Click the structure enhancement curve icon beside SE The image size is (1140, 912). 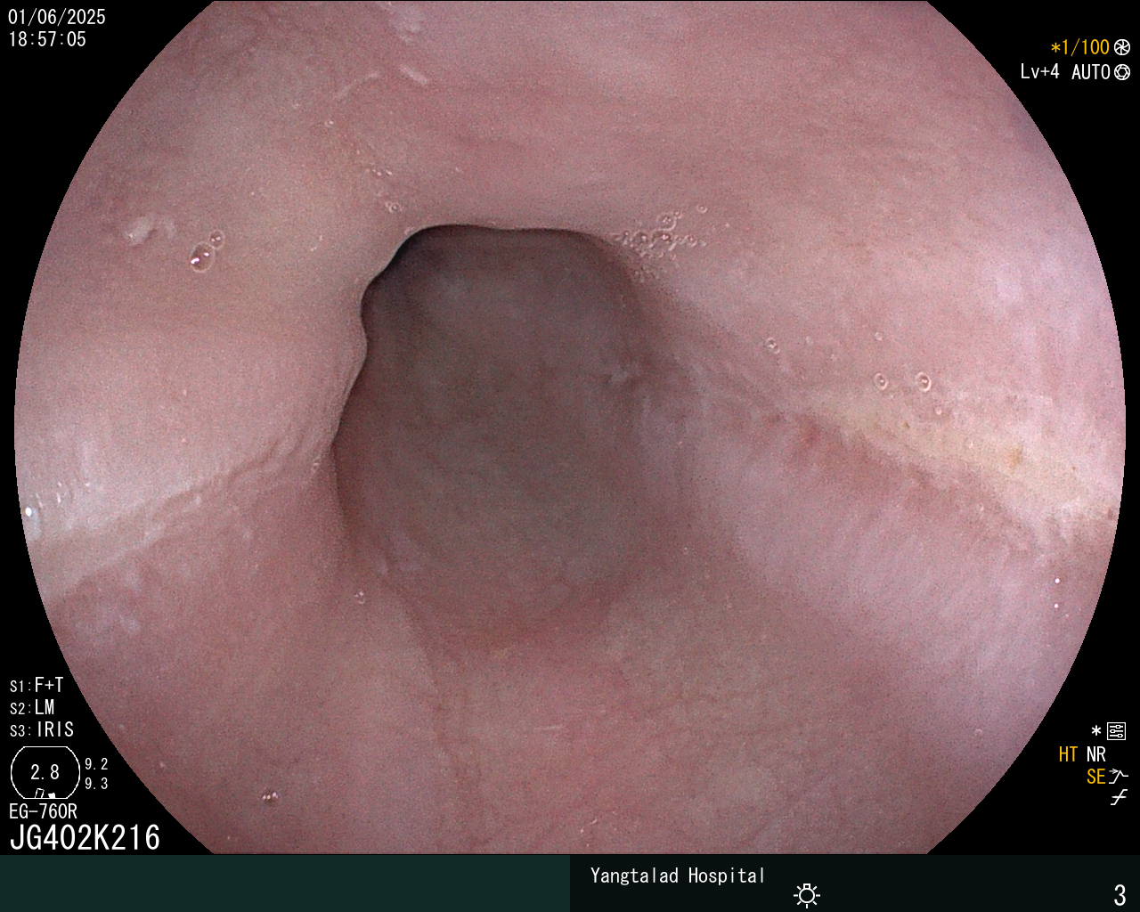pyautogui.click(x=1120, y=777)
